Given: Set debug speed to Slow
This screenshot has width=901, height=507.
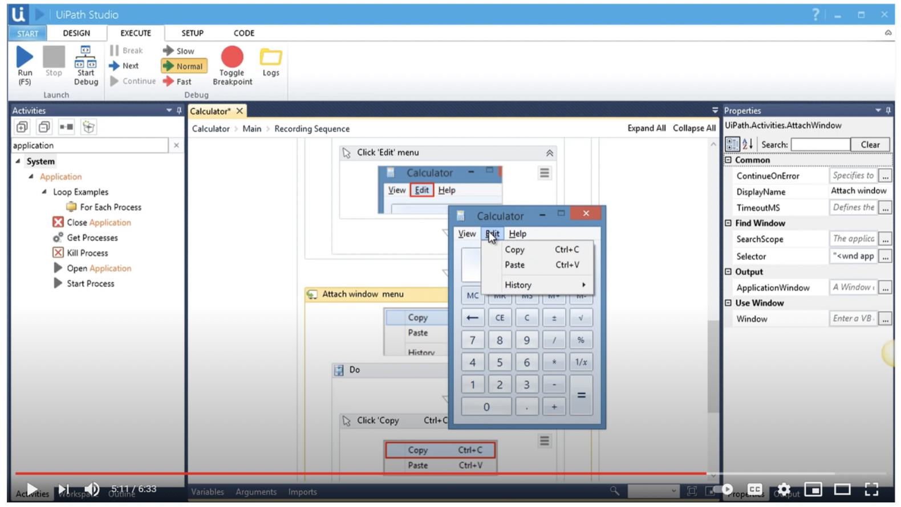Looking at the screenshot, I should (x=179, y=51).
